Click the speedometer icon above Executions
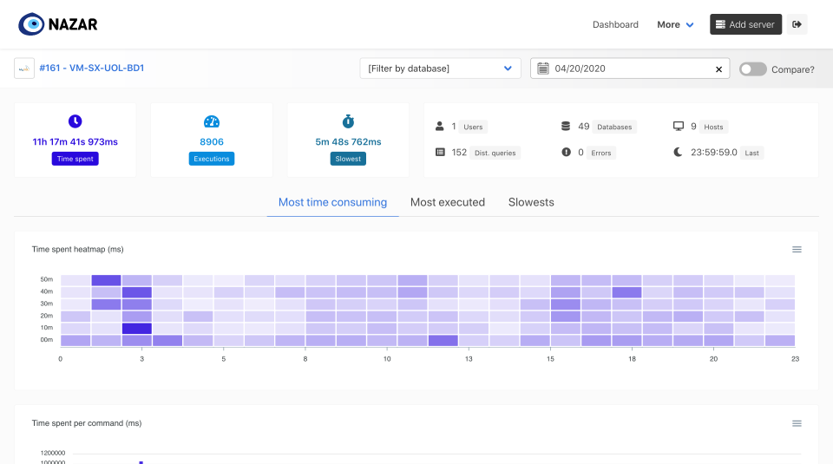The height and width of the screenshot is (464, 833). 212,121
